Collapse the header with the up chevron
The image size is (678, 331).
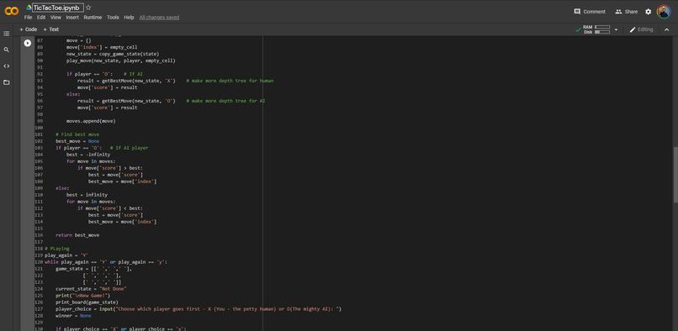[666, 29]
